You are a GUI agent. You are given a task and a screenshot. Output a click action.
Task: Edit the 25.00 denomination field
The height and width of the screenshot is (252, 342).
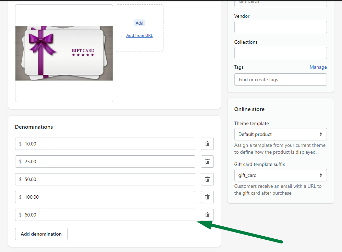click(x=105, y=162)
